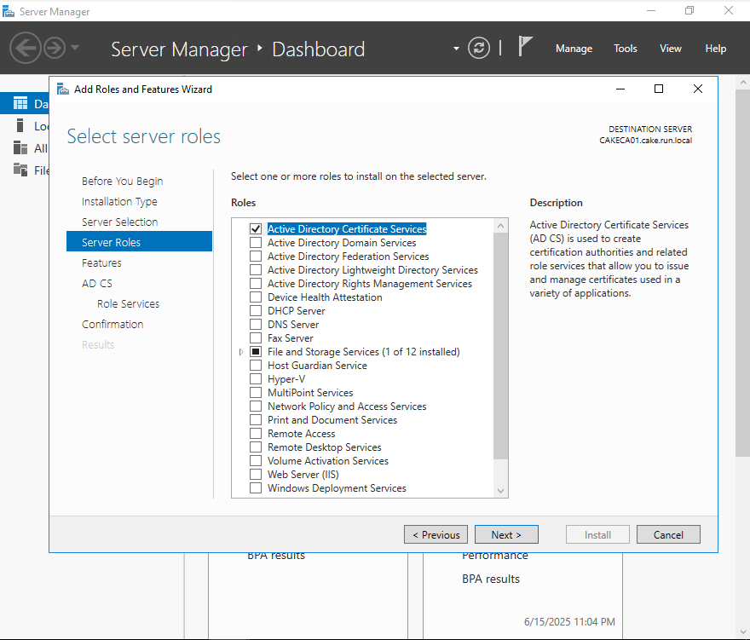Click the Next button

pyautogui.click(x=506, y=534)
